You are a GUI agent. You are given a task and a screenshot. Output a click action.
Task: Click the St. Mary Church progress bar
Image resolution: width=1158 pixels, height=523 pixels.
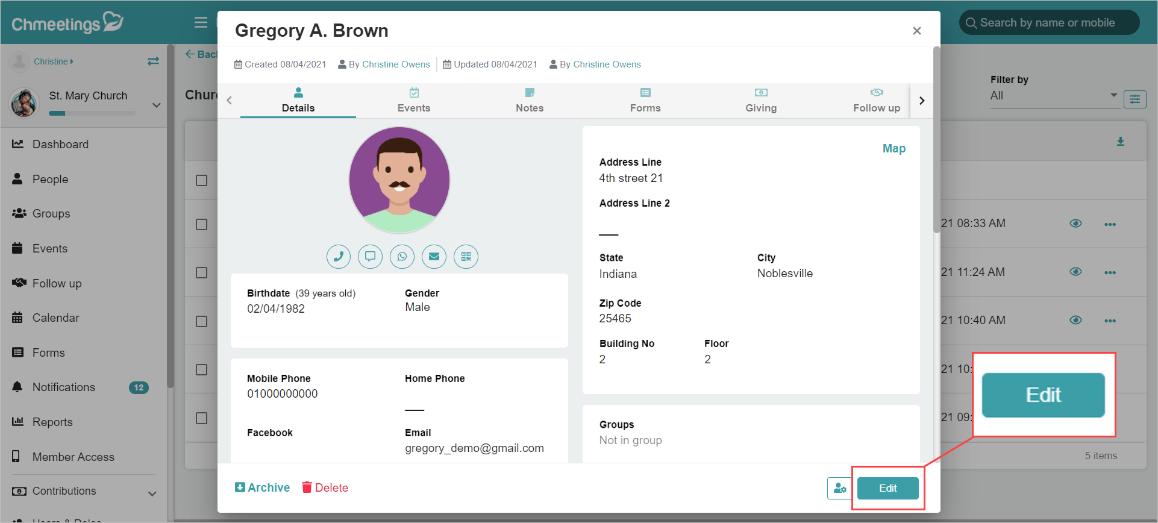[92, 113]
